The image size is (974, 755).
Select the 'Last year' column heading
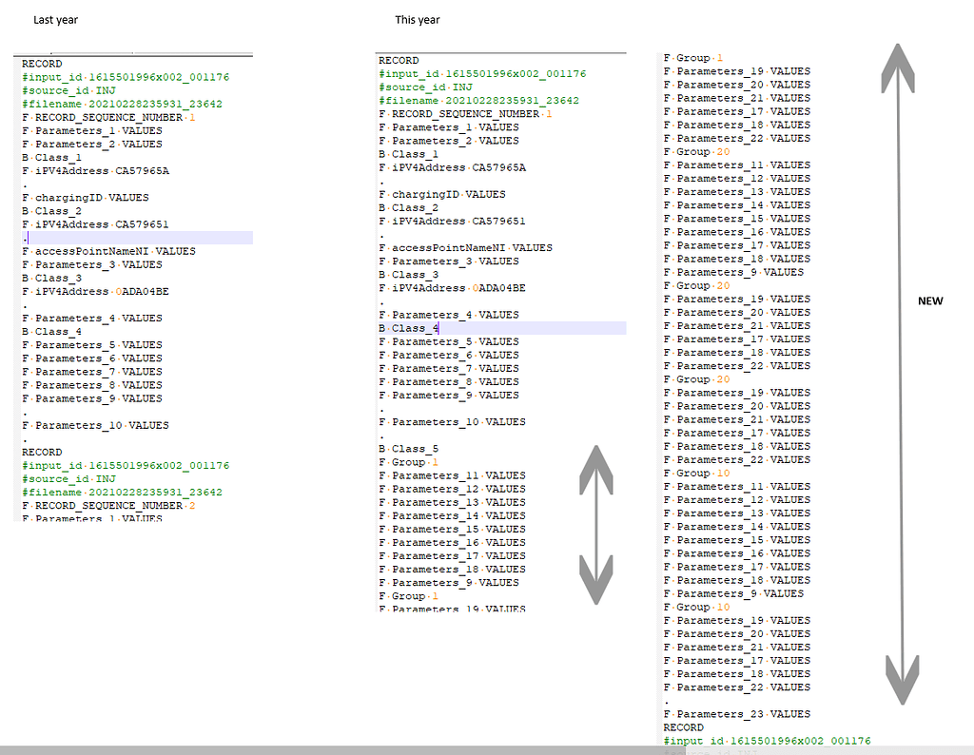(x=55, y=19)
